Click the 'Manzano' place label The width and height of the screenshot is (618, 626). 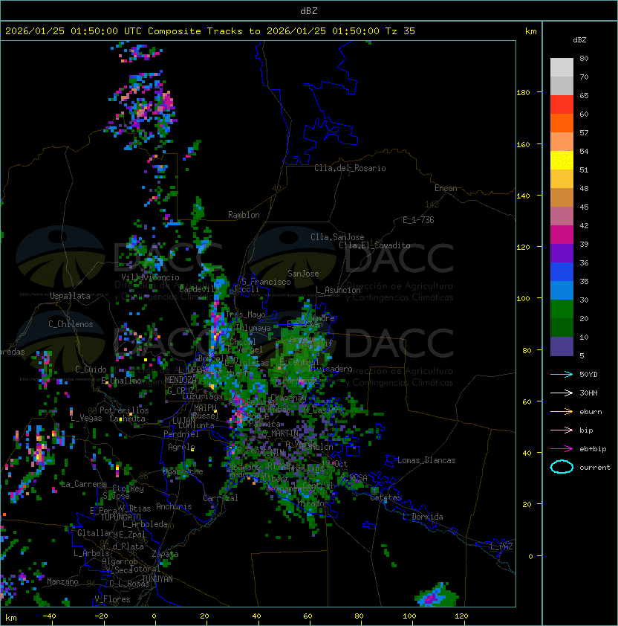62,581
